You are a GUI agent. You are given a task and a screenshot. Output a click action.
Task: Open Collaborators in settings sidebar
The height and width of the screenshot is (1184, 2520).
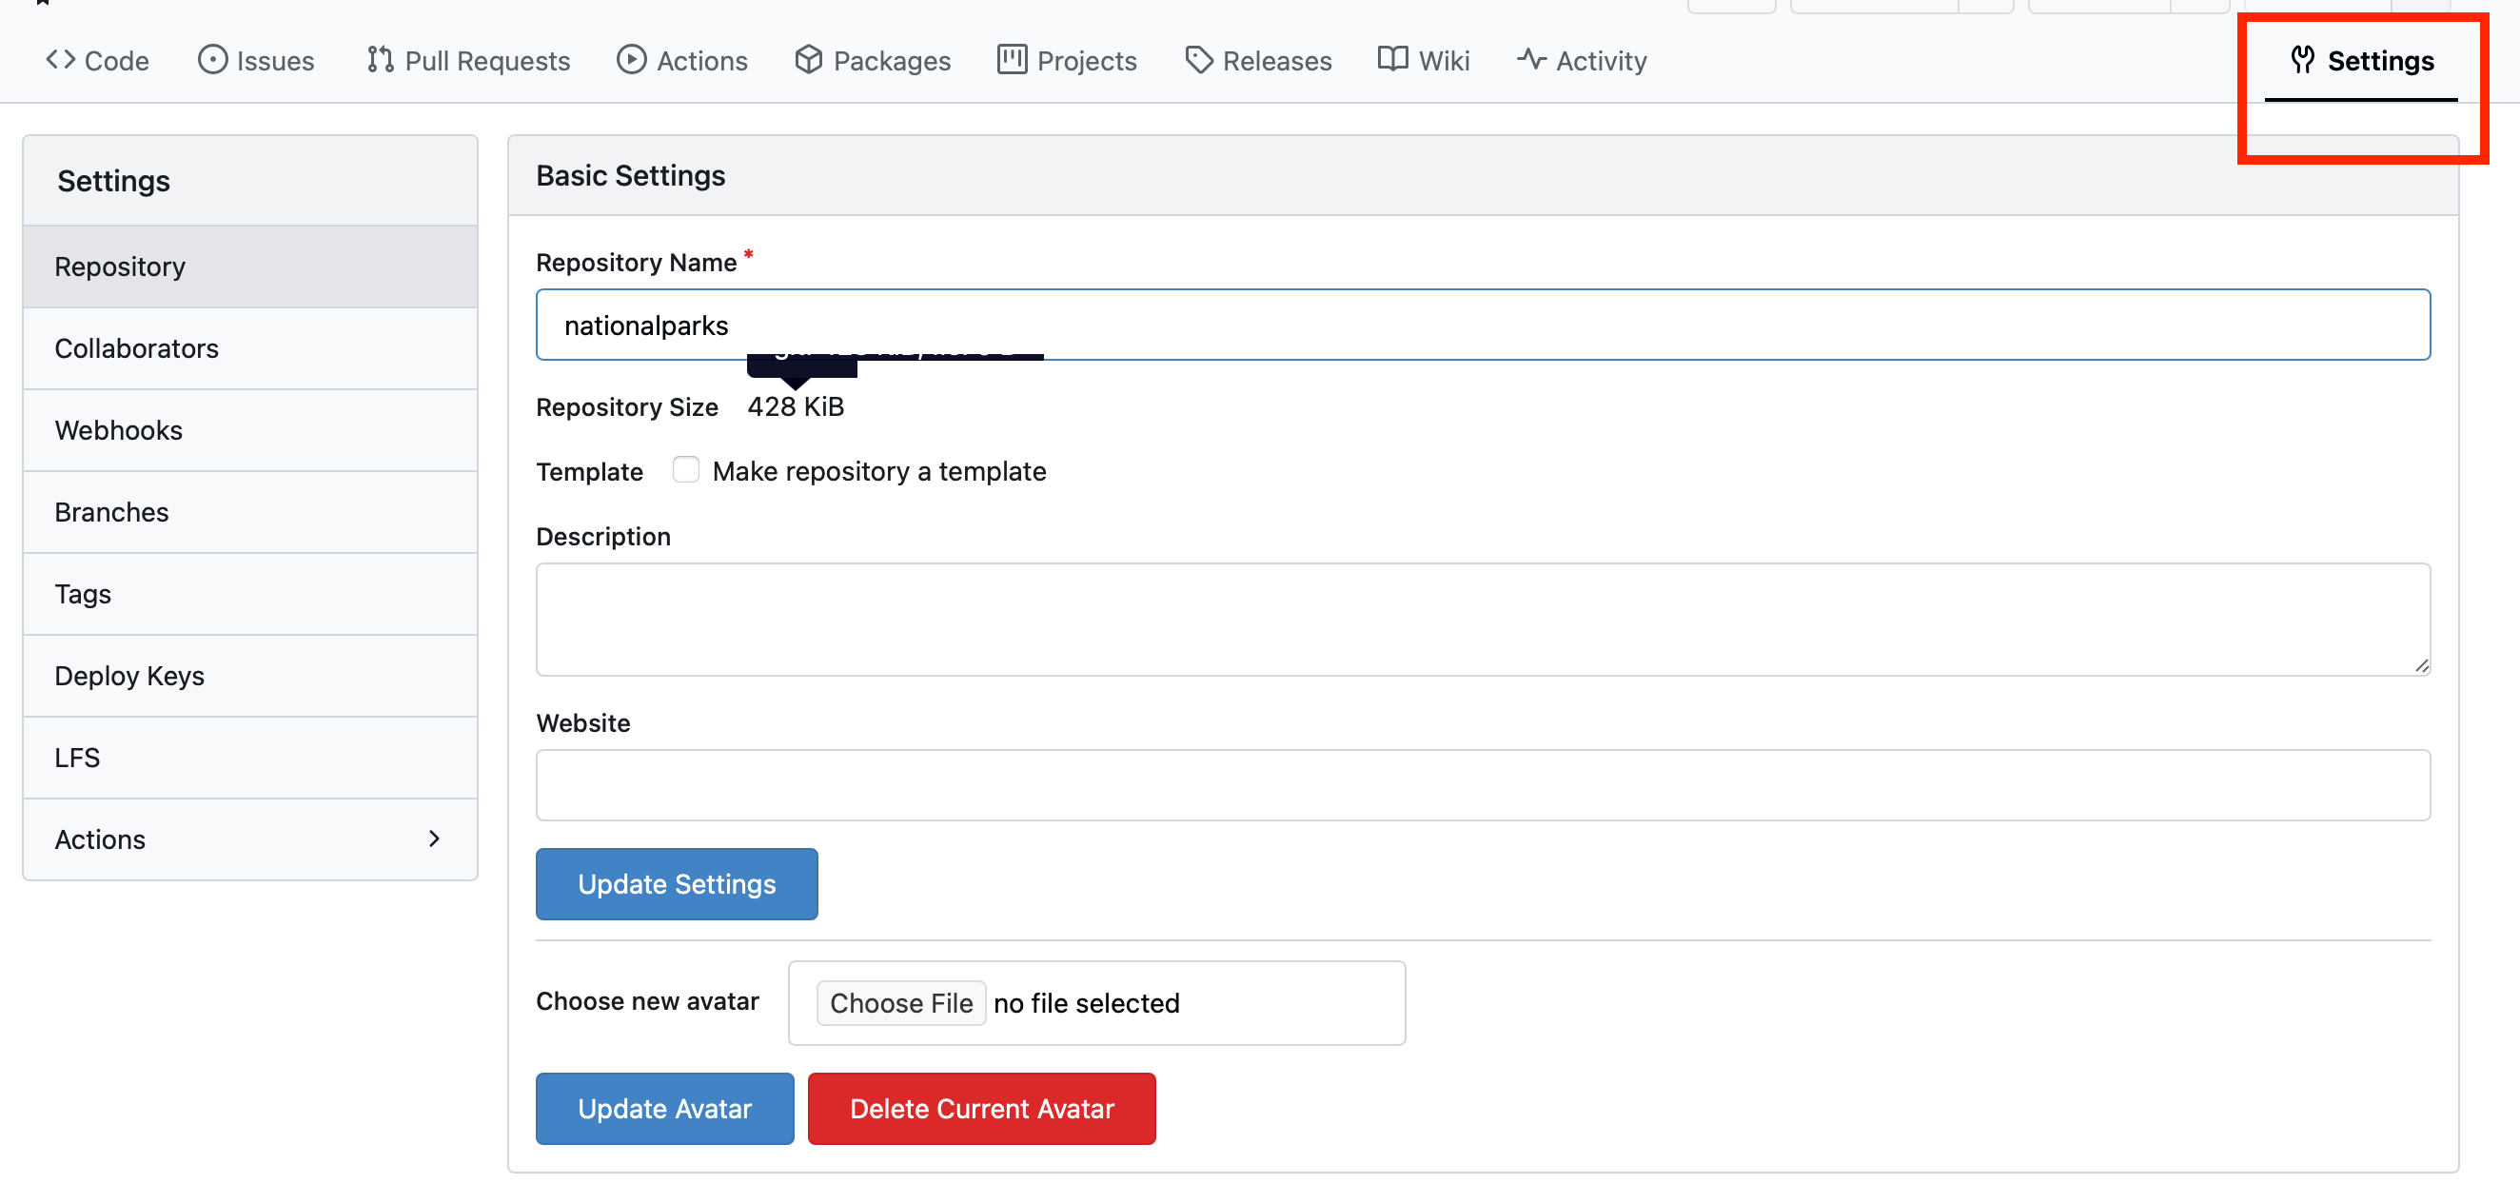point(136,348)
